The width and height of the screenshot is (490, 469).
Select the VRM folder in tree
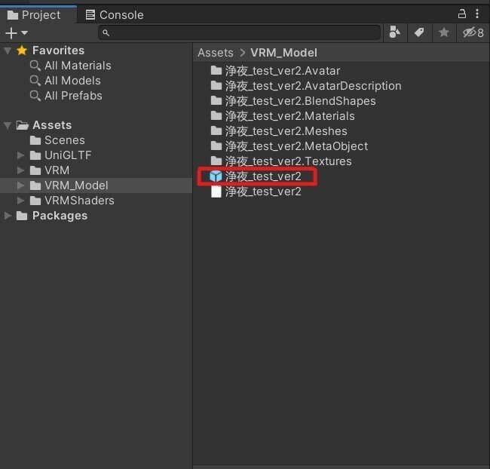point(50,170)
